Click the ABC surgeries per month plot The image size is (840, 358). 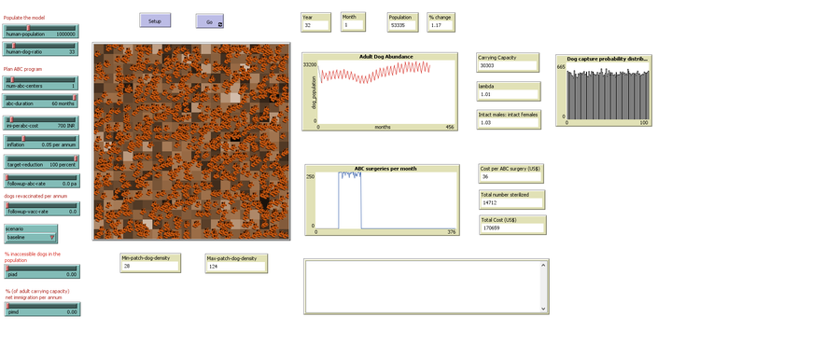[x=382, y=200]
